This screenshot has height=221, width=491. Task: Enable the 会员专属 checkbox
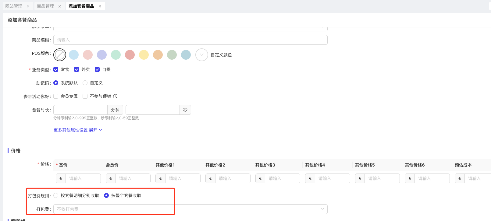pos(56,96)
